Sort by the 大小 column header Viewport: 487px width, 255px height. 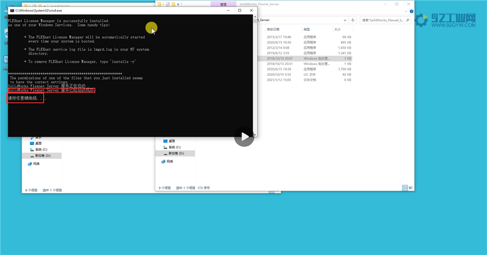click(337, 29)
